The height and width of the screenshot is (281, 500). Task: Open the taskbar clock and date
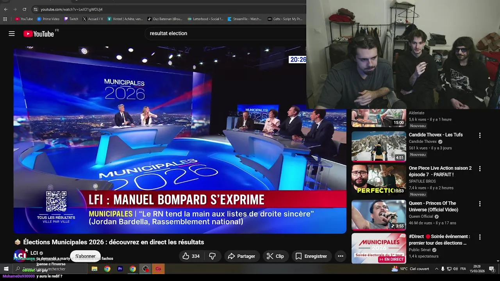pyautogui.click(x=477, y=269)
